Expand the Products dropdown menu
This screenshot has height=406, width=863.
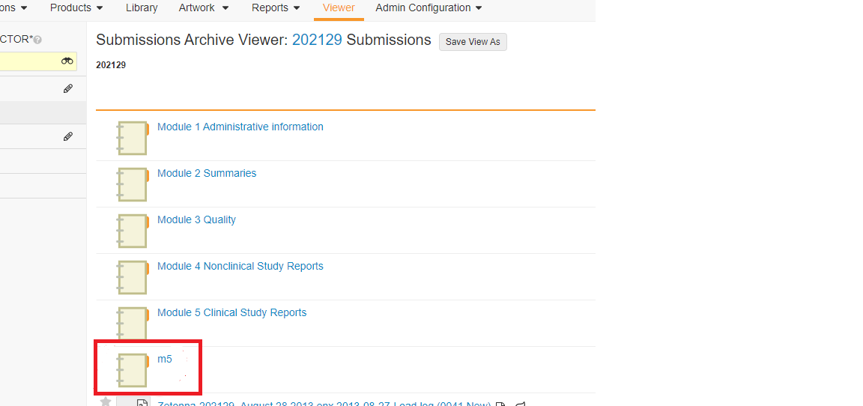tap(76, 8)
